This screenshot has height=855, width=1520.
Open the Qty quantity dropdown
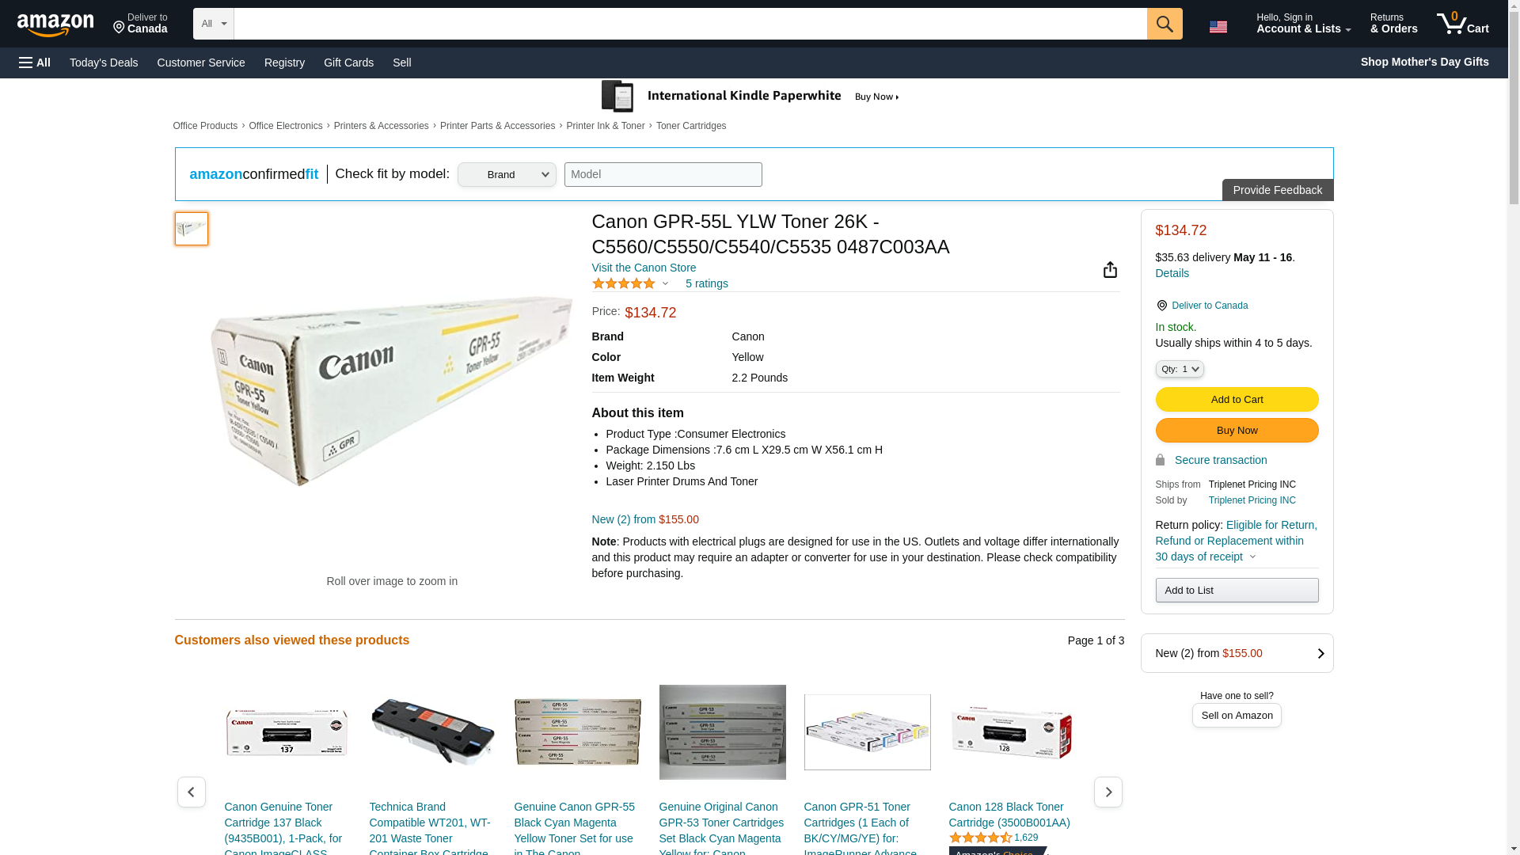[x=1179, y=369]
